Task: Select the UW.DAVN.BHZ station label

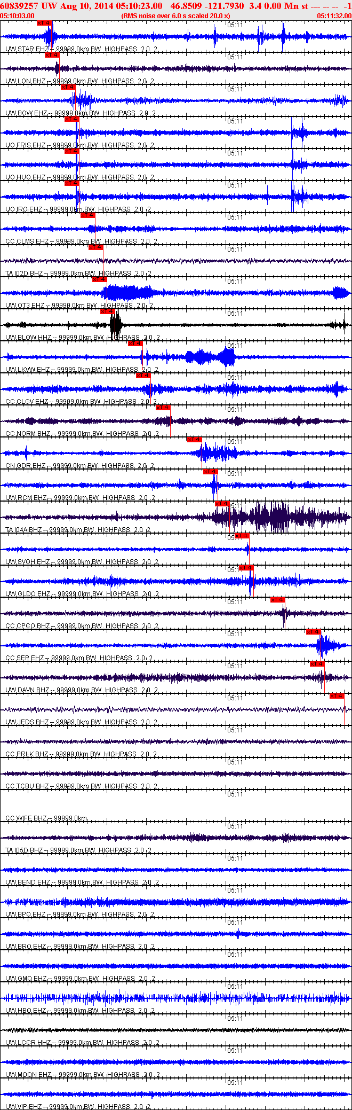Action: pos(28,690)
